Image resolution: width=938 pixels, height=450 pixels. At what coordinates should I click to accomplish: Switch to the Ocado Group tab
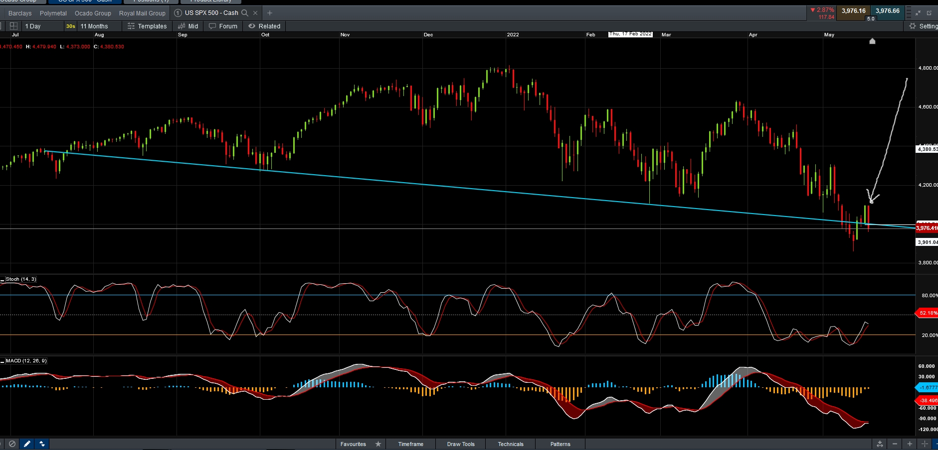point(93,13)
